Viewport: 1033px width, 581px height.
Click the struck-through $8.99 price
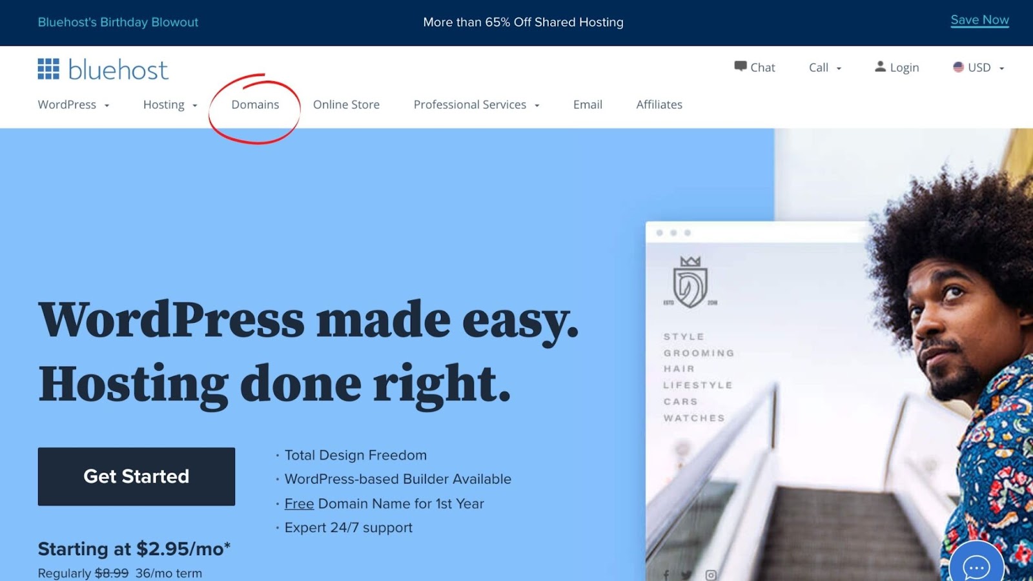[112, 573]
